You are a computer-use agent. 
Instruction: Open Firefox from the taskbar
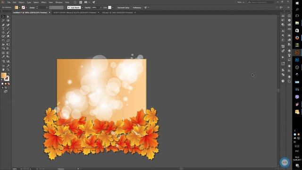(x=297, y=38)
